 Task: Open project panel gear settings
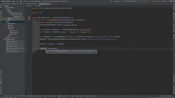click(x=21, y=4)
